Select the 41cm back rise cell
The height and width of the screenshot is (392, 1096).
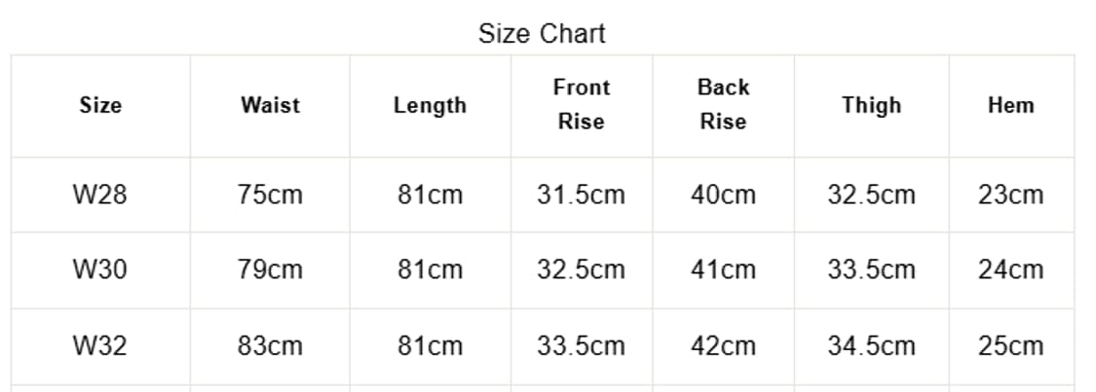coord(723,269)
